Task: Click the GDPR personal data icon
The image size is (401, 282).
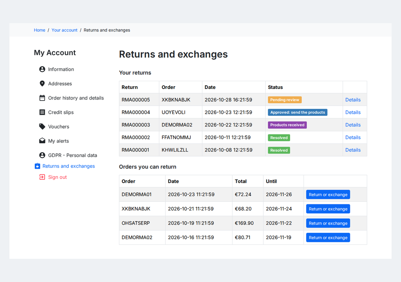Action: 42,155
